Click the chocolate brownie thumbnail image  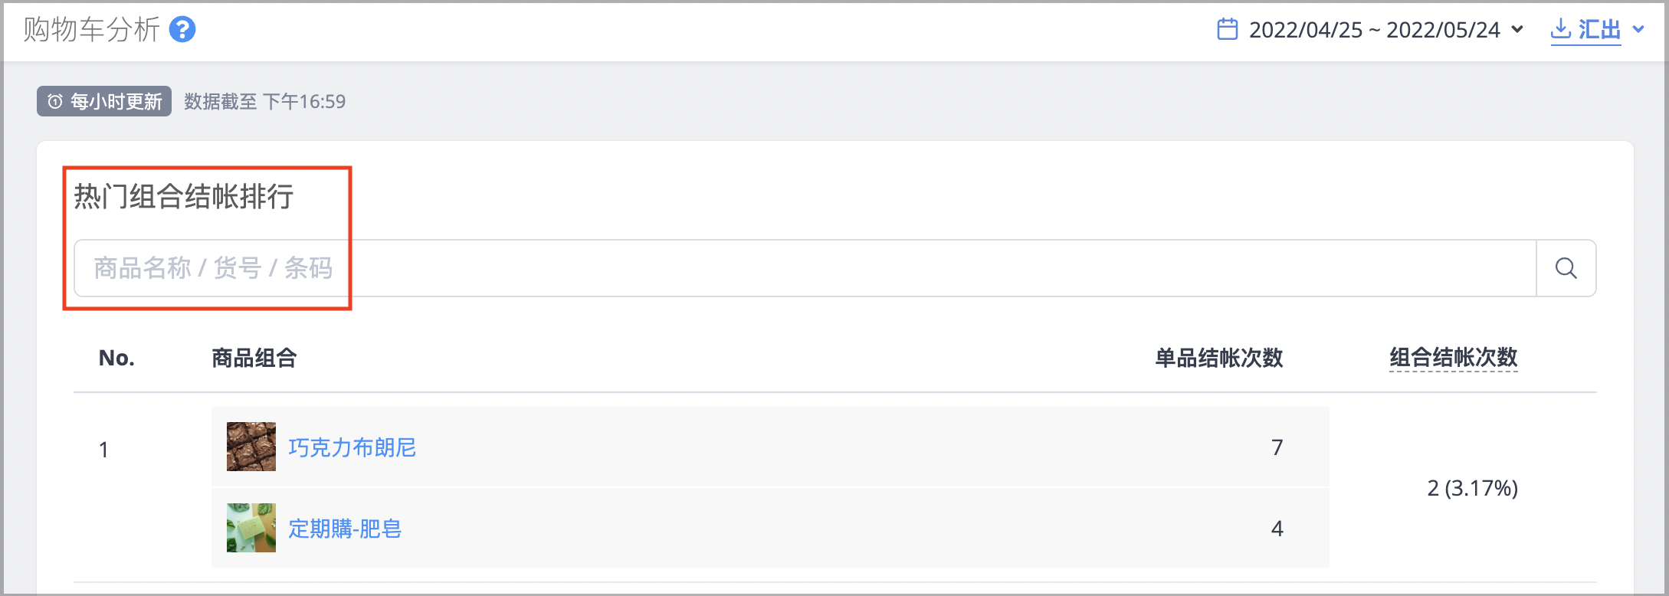pyautogui.click(x=251, y=447)
